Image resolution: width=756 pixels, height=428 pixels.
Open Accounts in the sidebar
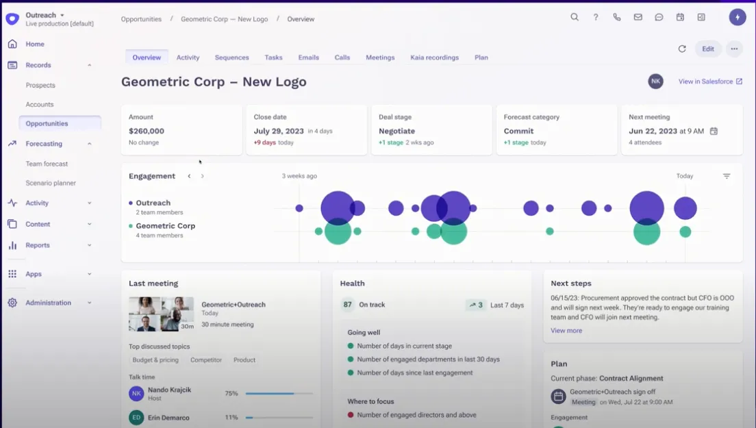click(40, 105)
